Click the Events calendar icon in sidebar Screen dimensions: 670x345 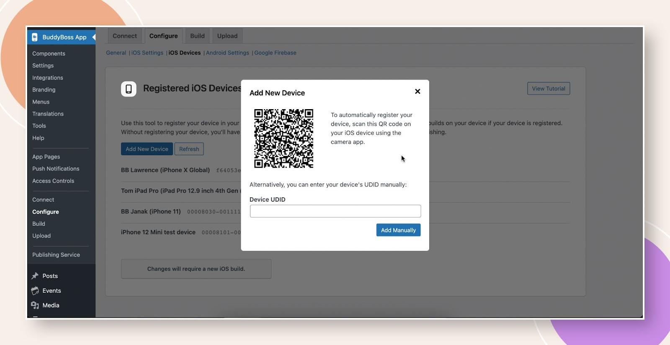coord(35,291)
